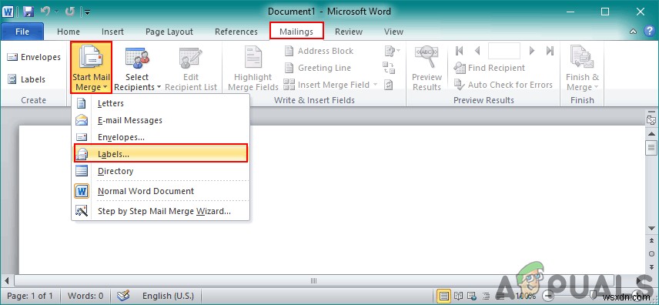Click the Undo arrow icon
This screenshot has width=659, height=305.
(x=45, y=11)
